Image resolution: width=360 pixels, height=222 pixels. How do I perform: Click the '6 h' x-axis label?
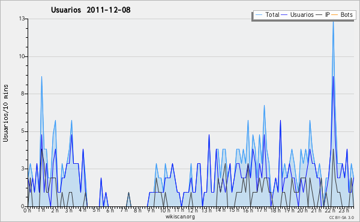pos(110,210)
